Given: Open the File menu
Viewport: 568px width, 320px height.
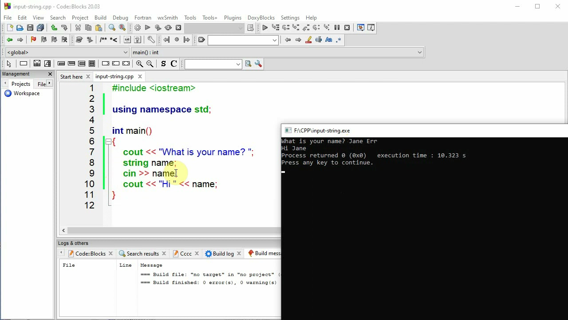Looking at the screenshot, I should pos(8,18).
